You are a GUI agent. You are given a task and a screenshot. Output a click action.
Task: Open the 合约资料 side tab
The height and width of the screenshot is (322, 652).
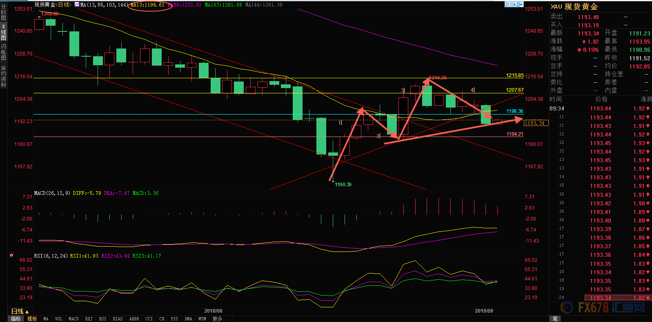click(4, 76)
